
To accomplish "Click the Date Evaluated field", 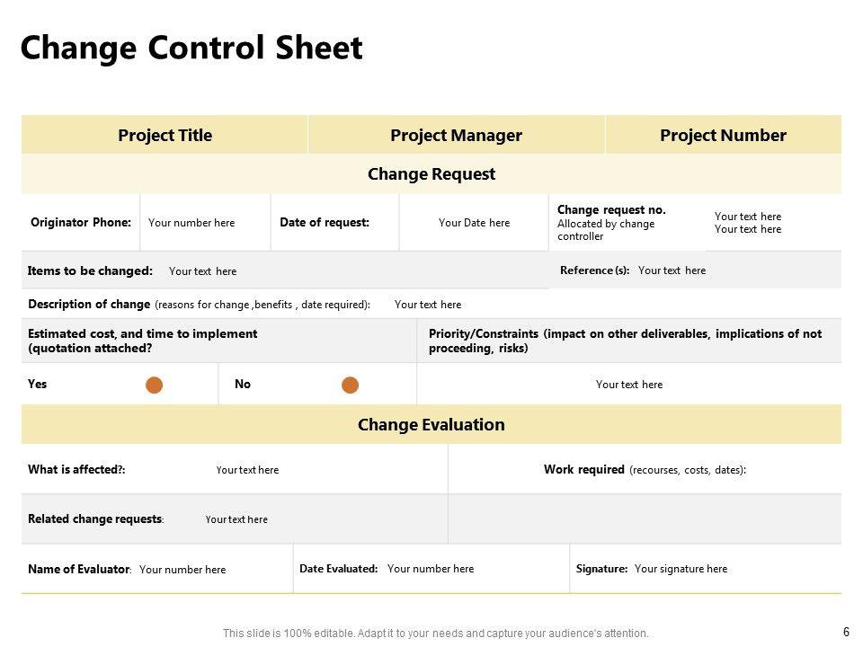I will (x=431, y=569).
